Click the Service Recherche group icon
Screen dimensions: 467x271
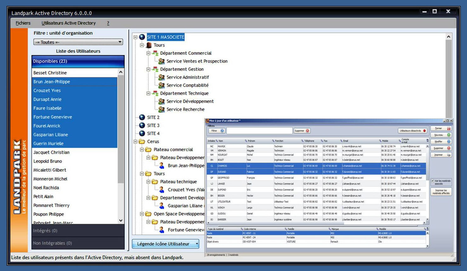pyautogui.click(x=162, y=109)
